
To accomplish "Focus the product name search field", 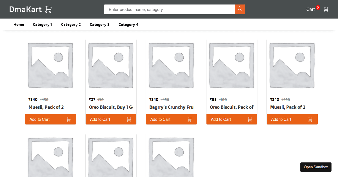I will click(x=170, y=9).
